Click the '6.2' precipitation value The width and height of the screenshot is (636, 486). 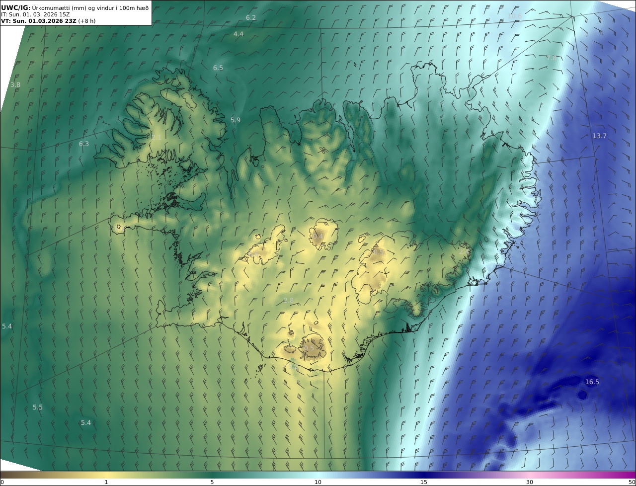click(x=251, y=17)
